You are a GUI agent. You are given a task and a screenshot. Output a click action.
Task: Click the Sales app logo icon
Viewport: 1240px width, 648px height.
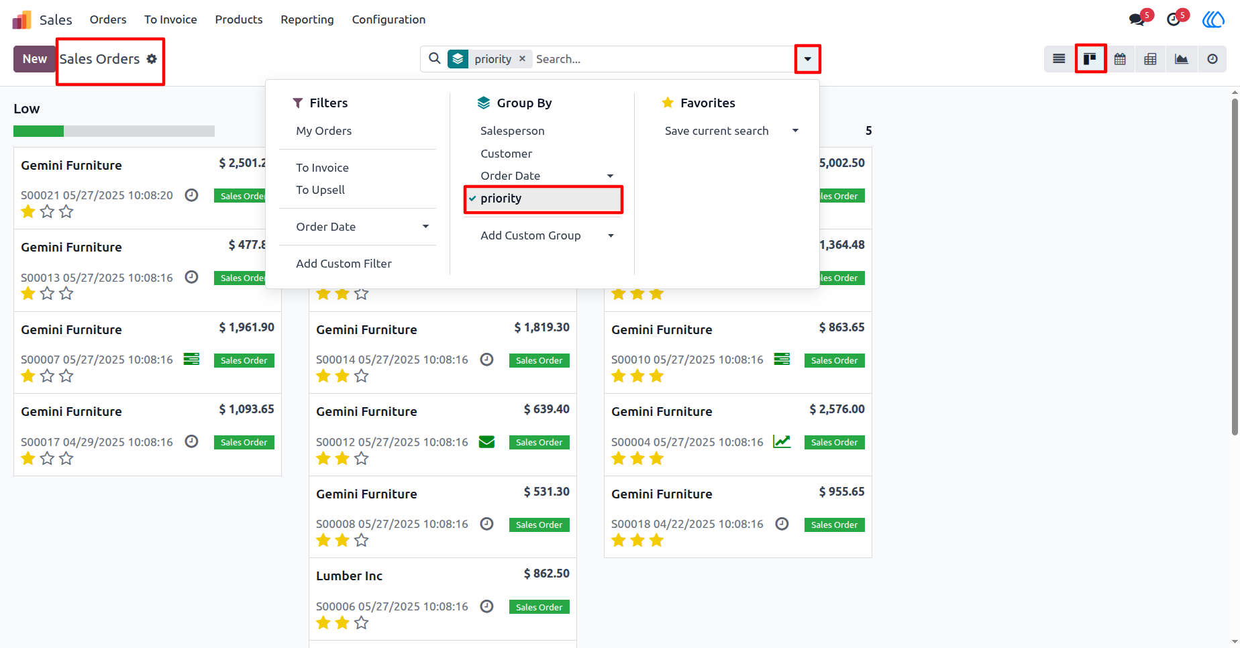pyautogui.click(x=22, y=19)
